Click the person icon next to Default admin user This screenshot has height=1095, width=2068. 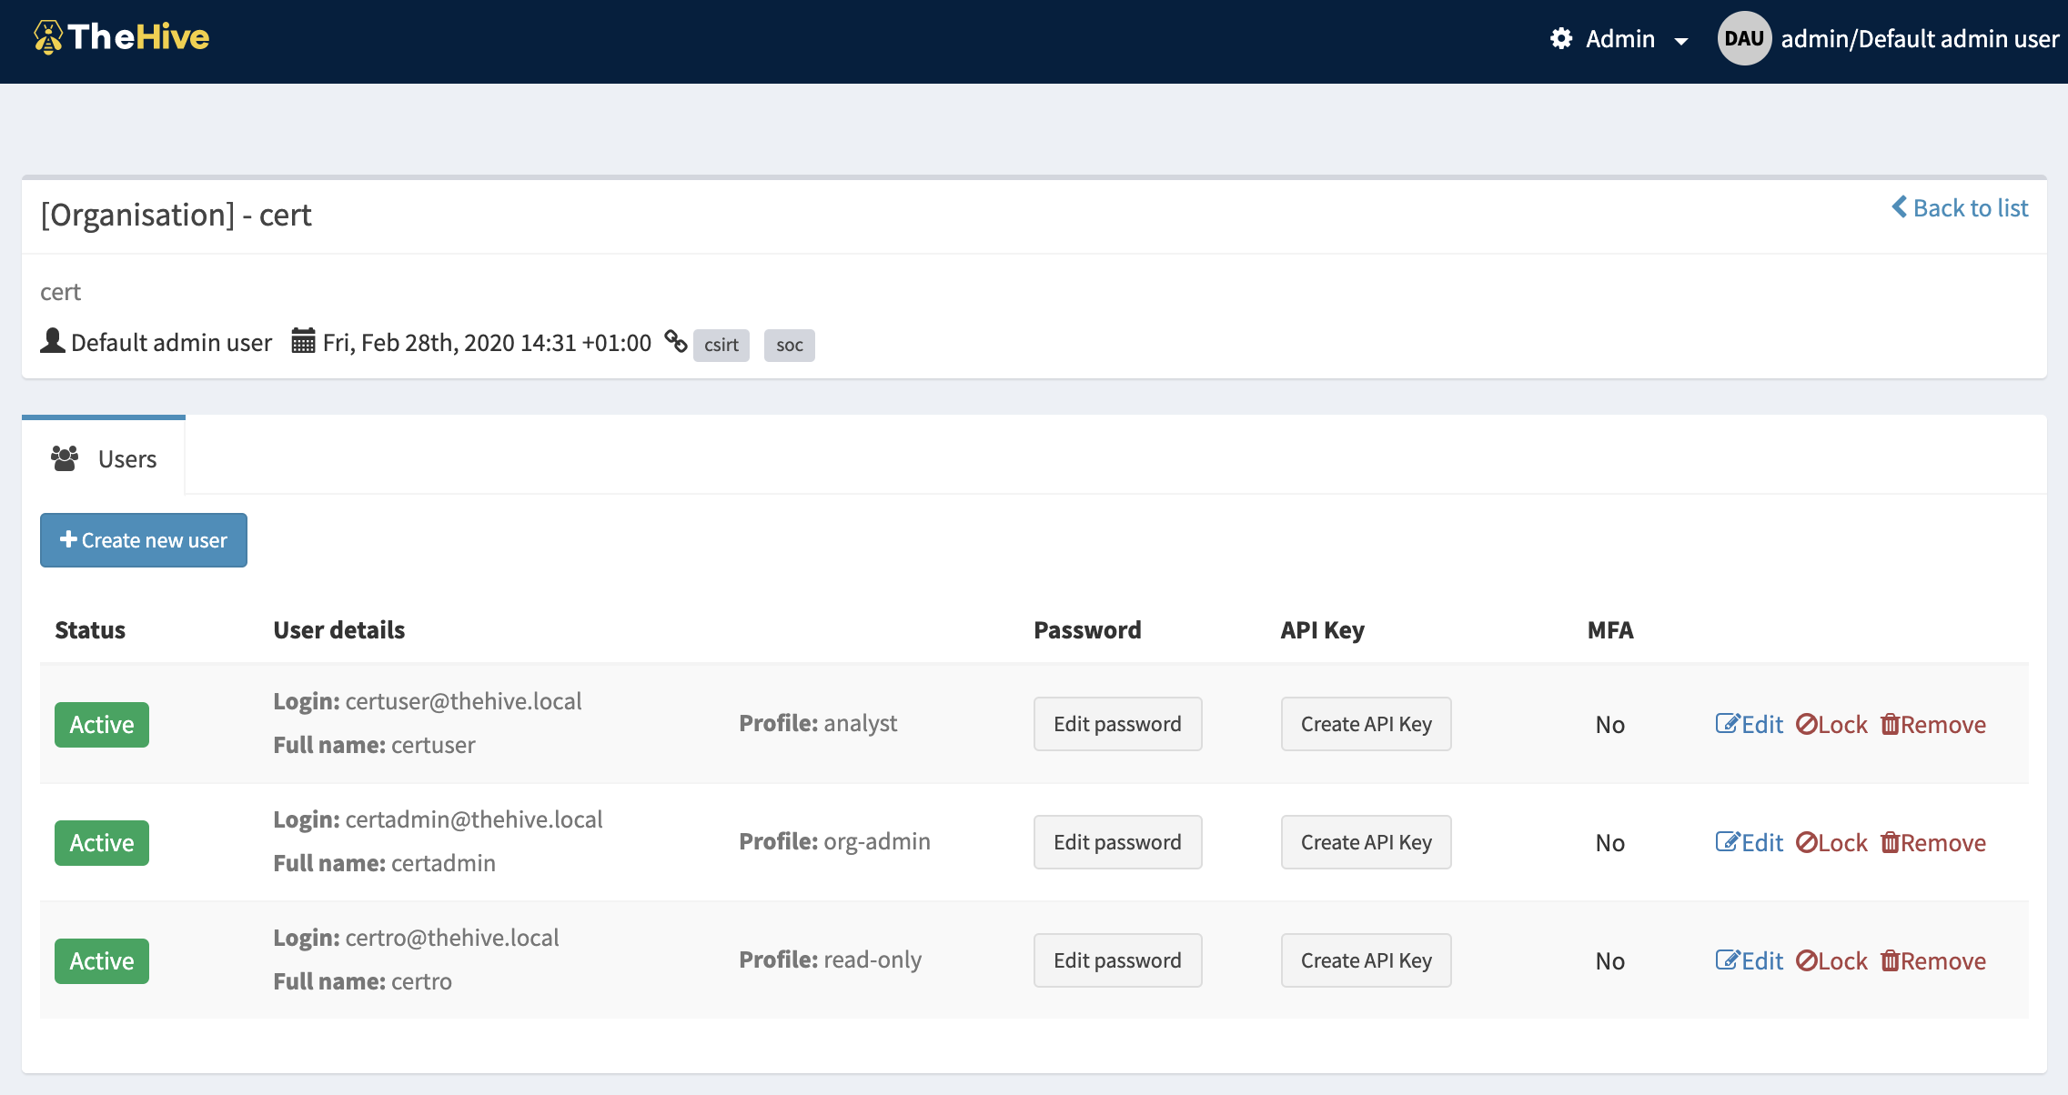[x=51, y=342]
